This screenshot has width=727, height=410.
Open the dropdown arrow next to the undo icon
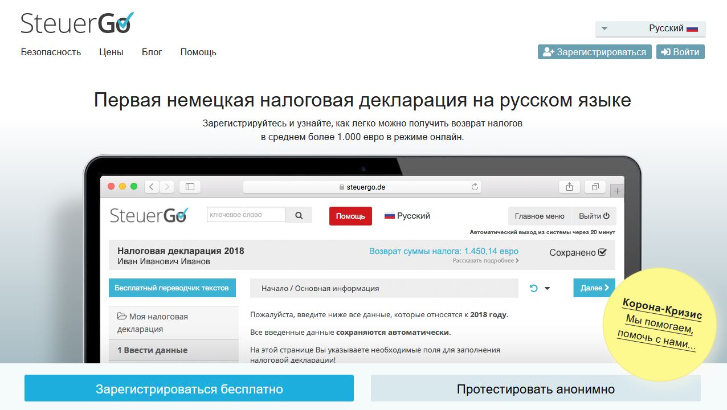click(548, 288)
